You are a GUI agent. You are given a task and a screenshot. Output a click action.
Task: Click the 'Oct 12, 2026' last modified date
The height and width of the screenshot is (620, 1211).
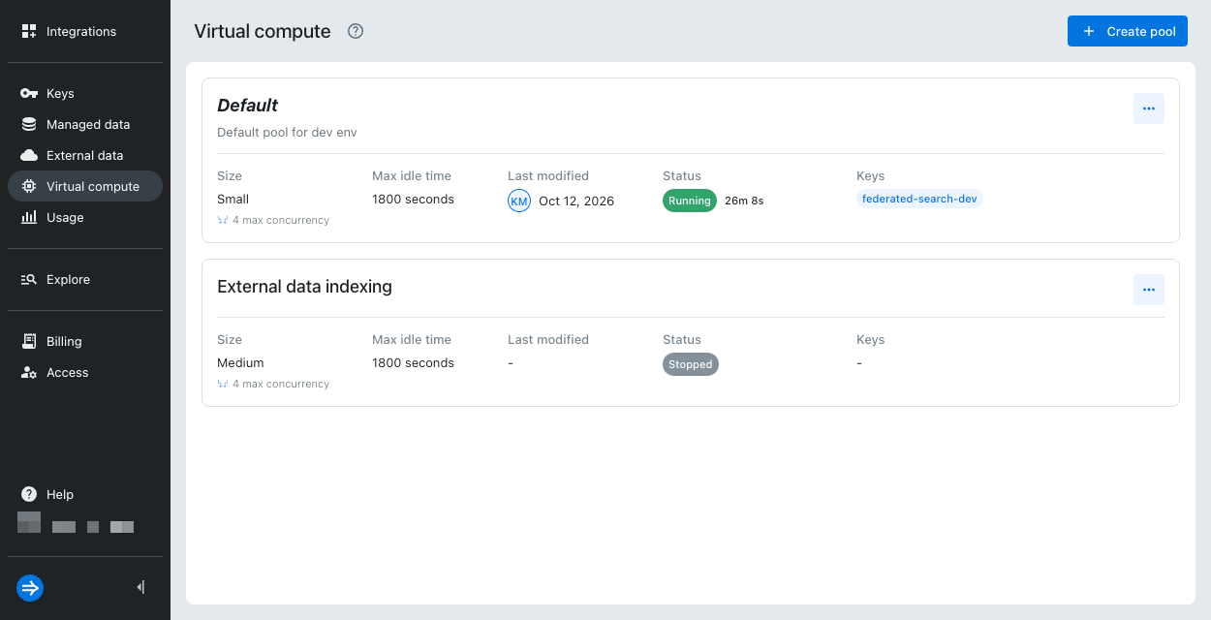pyautogui.click(x=576, y=201)
